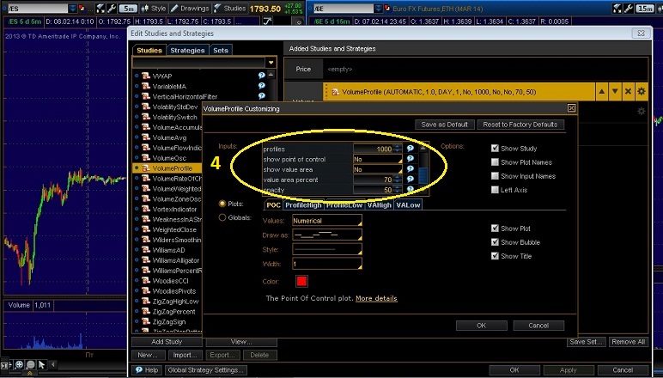Open Drawings tools in /ES chart toolbar

(x=190, y=8)
